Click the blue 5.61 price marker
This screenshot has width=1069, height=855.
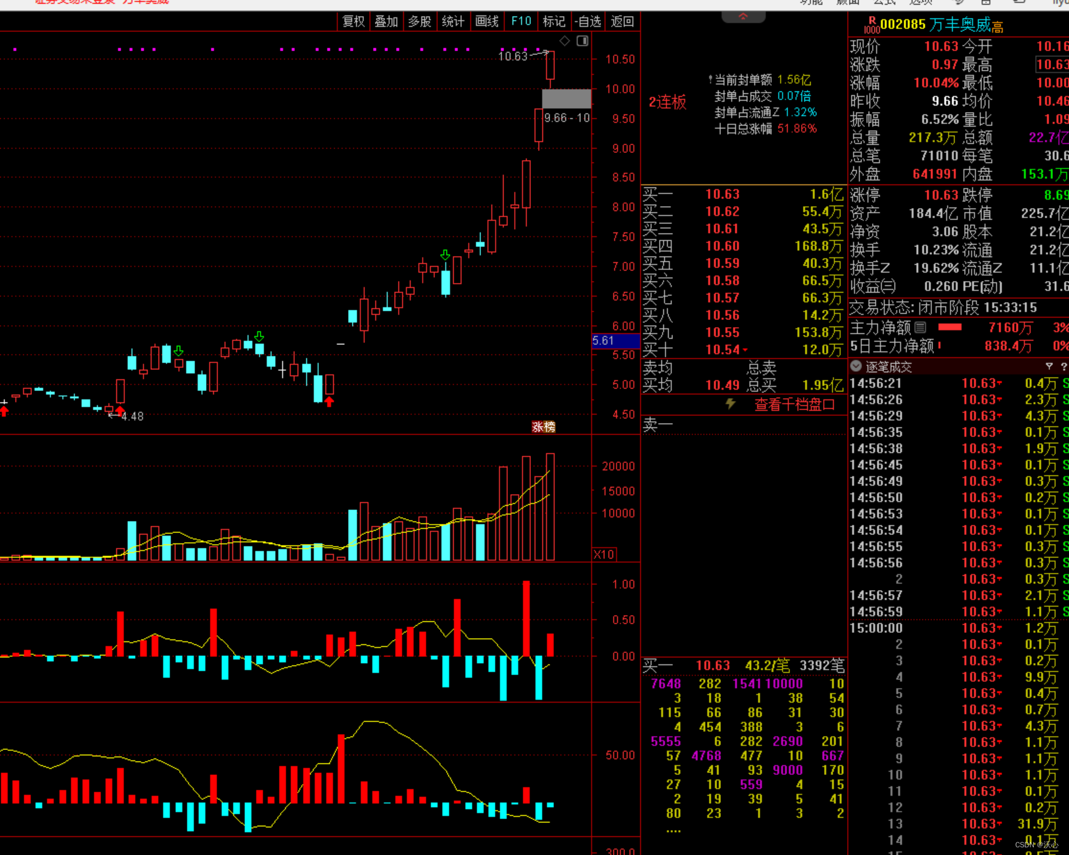click(615, 340)
